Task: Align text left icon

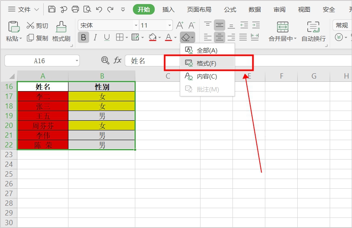Action: coord(208,37)
